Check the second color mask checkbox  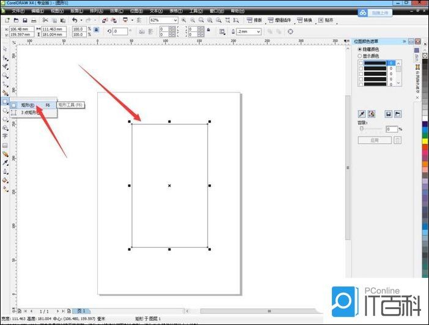click(361, 69)
